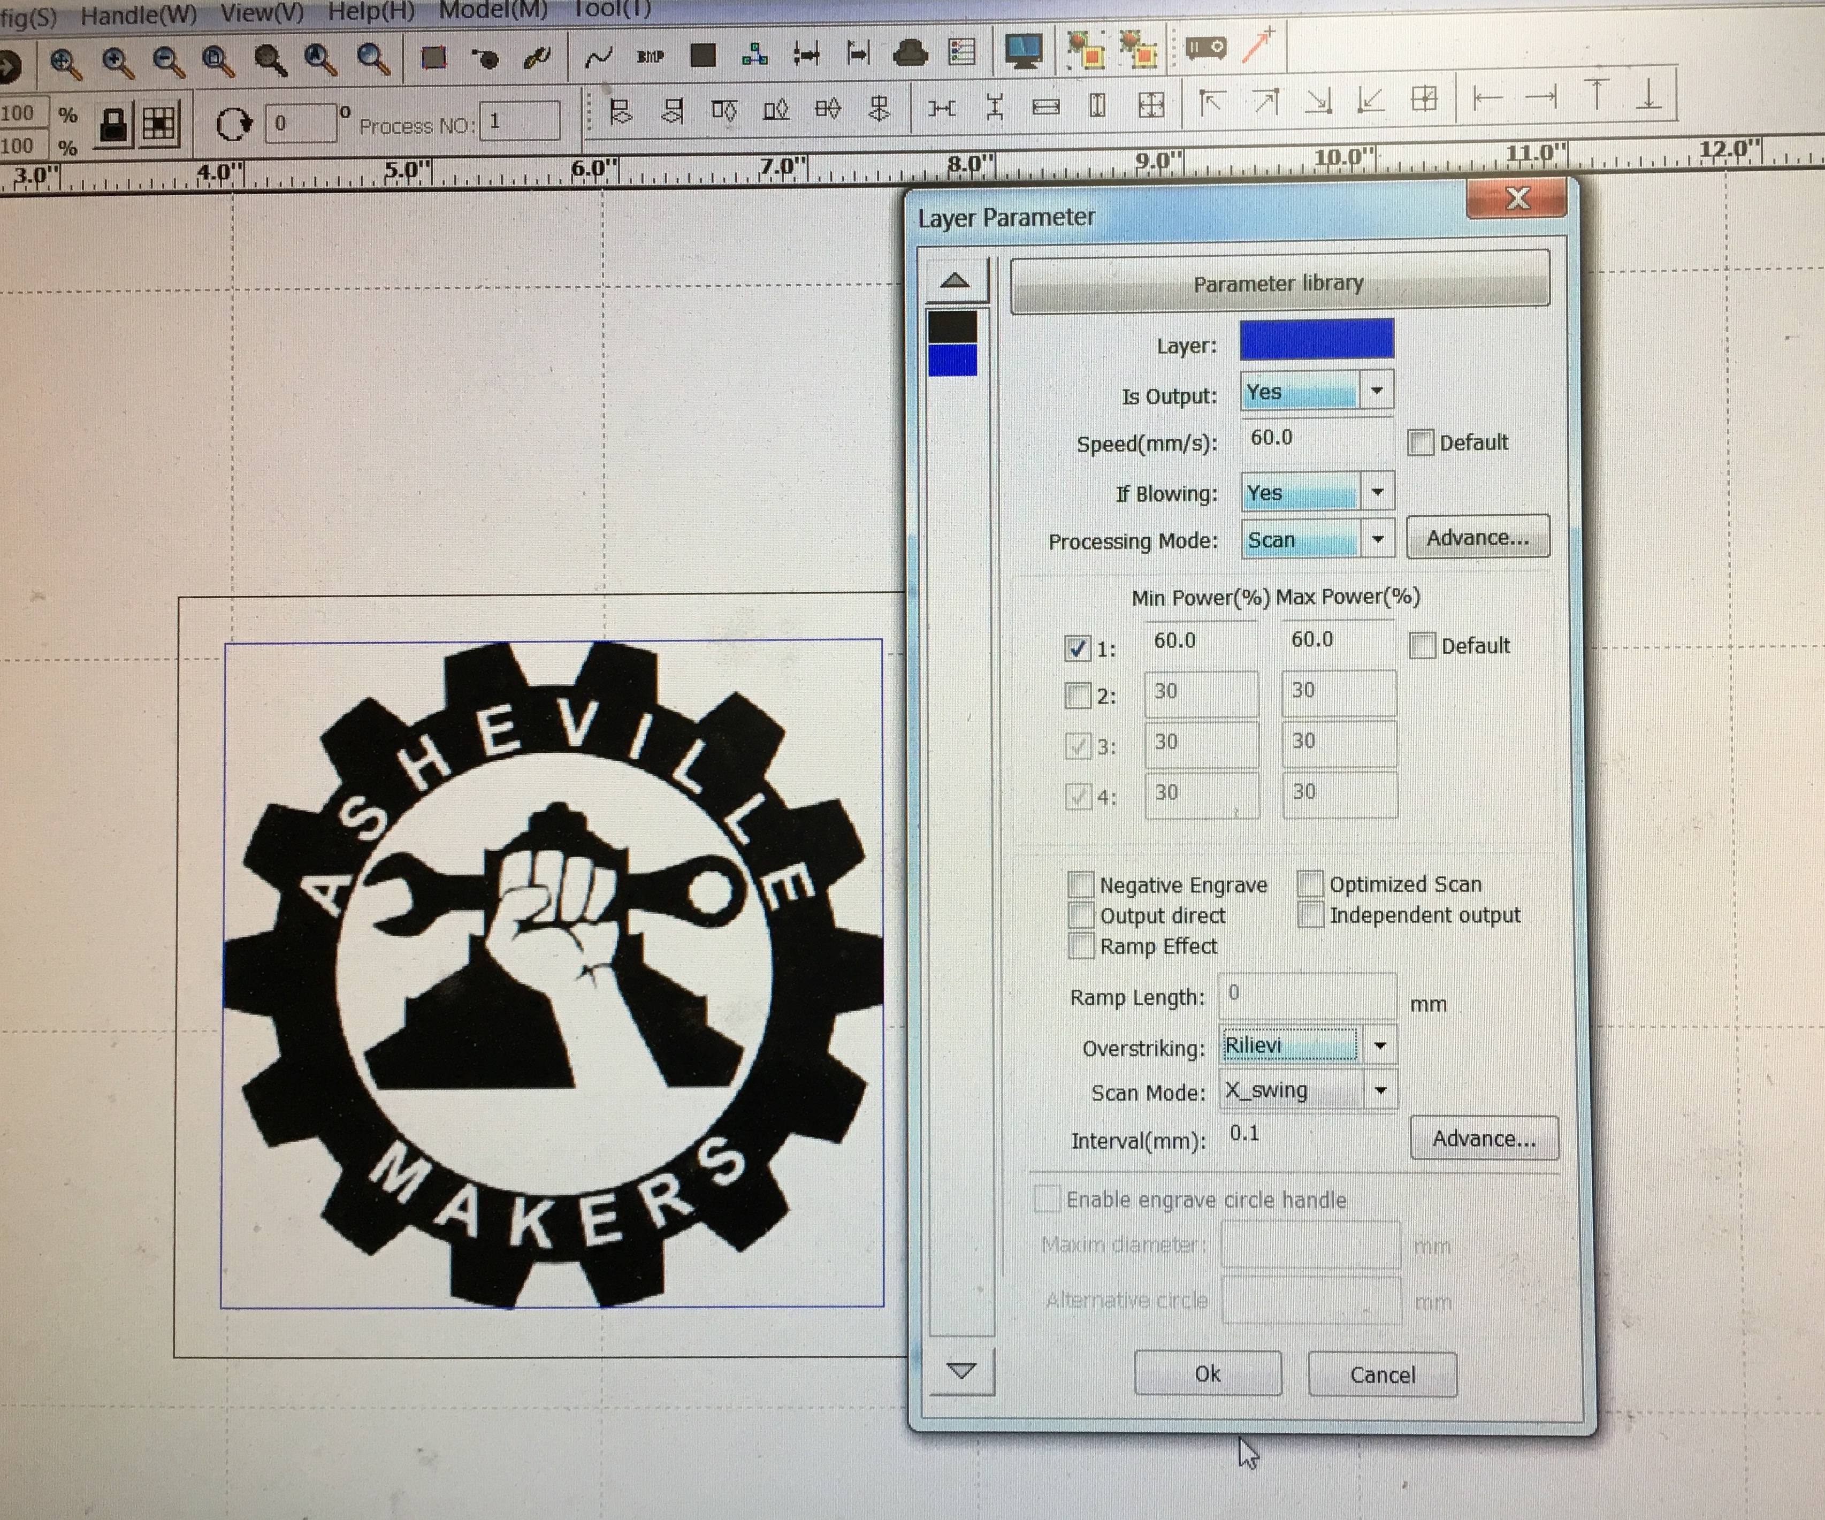1825x1520 pixels.
Task: Click the circular rotate arrow icon
Action: tap(234, 124)
